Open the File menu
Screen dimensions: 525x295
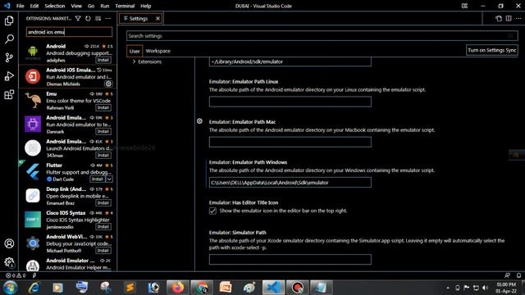(20, 6)
